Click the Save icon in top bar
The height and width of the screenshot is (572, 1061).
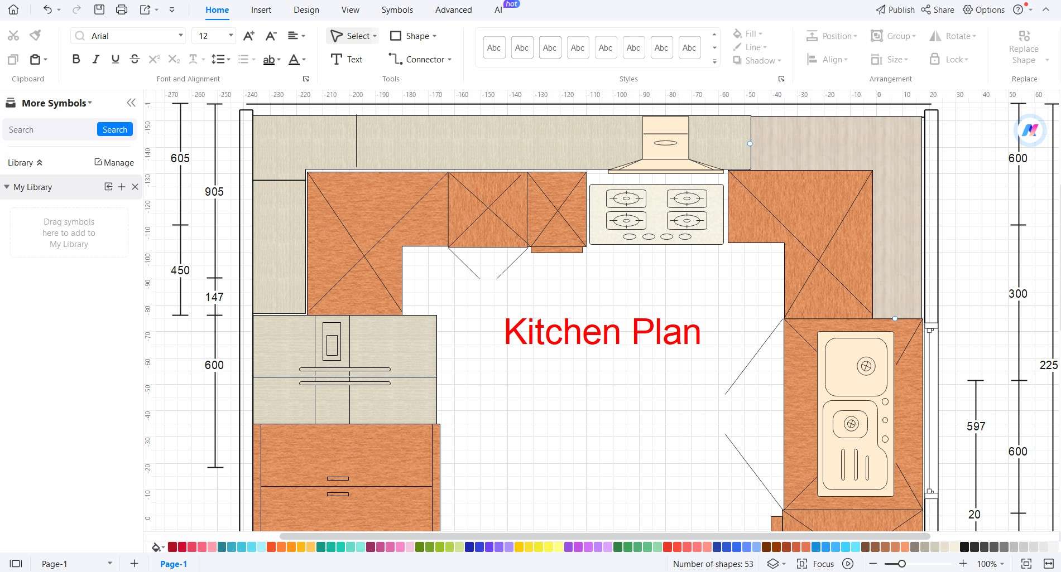[x=99, y=9]
